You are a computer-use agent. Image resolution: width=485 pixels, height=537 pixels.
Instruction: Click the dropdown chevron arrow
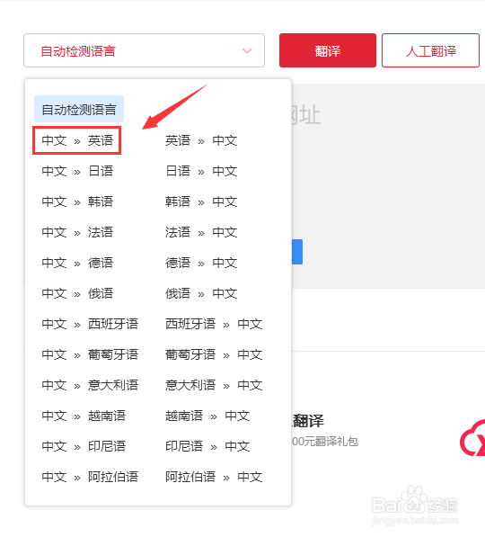tap(247, 51)
